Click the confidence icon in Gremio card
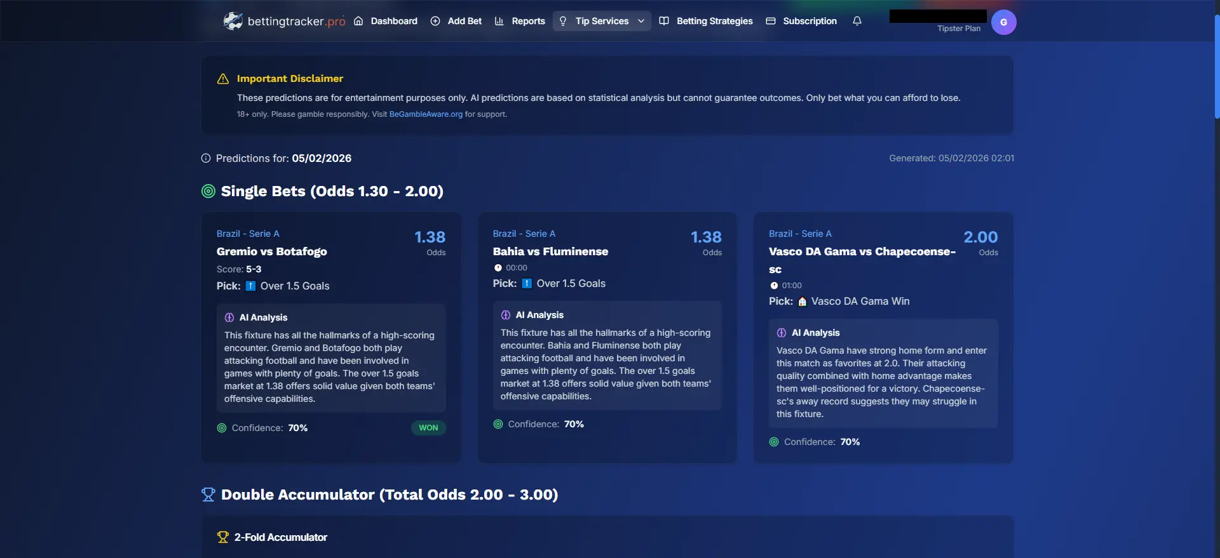 [222, 428]
